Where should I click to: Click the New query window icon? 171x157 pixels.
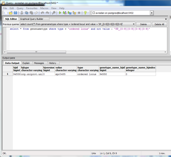[6, 13]
